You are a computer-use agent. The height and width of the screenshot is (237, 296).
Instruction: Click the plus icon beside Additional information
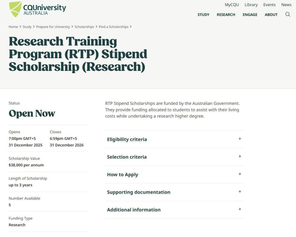point(240,209)
